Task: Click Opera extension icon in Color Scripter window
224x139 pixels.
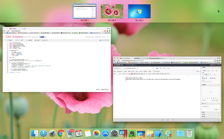Action: click(x=105, y=31)
